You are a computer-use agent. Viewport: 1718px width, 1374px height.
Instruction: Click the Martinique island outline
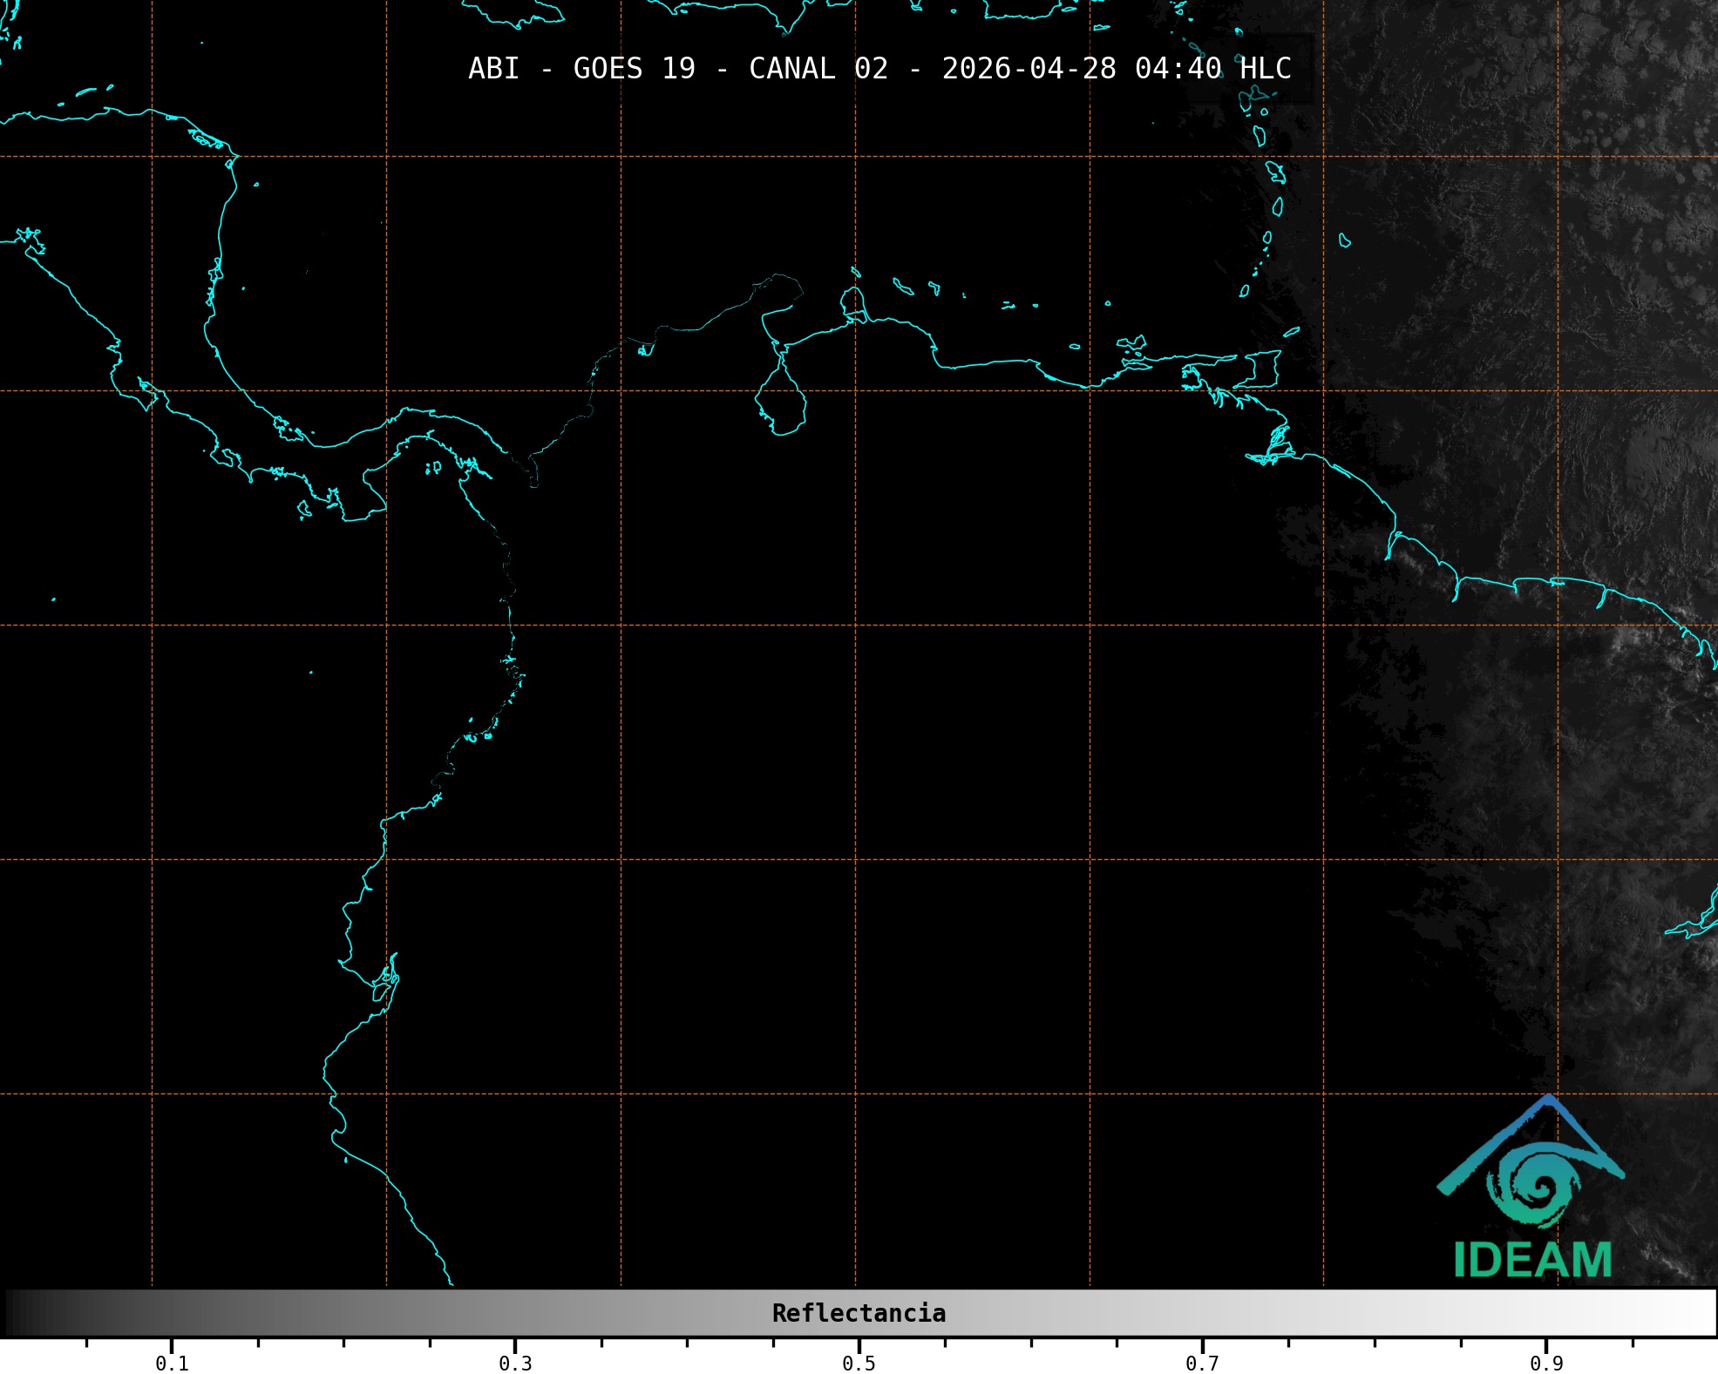pyautogui.click(x=1274, y=172)
